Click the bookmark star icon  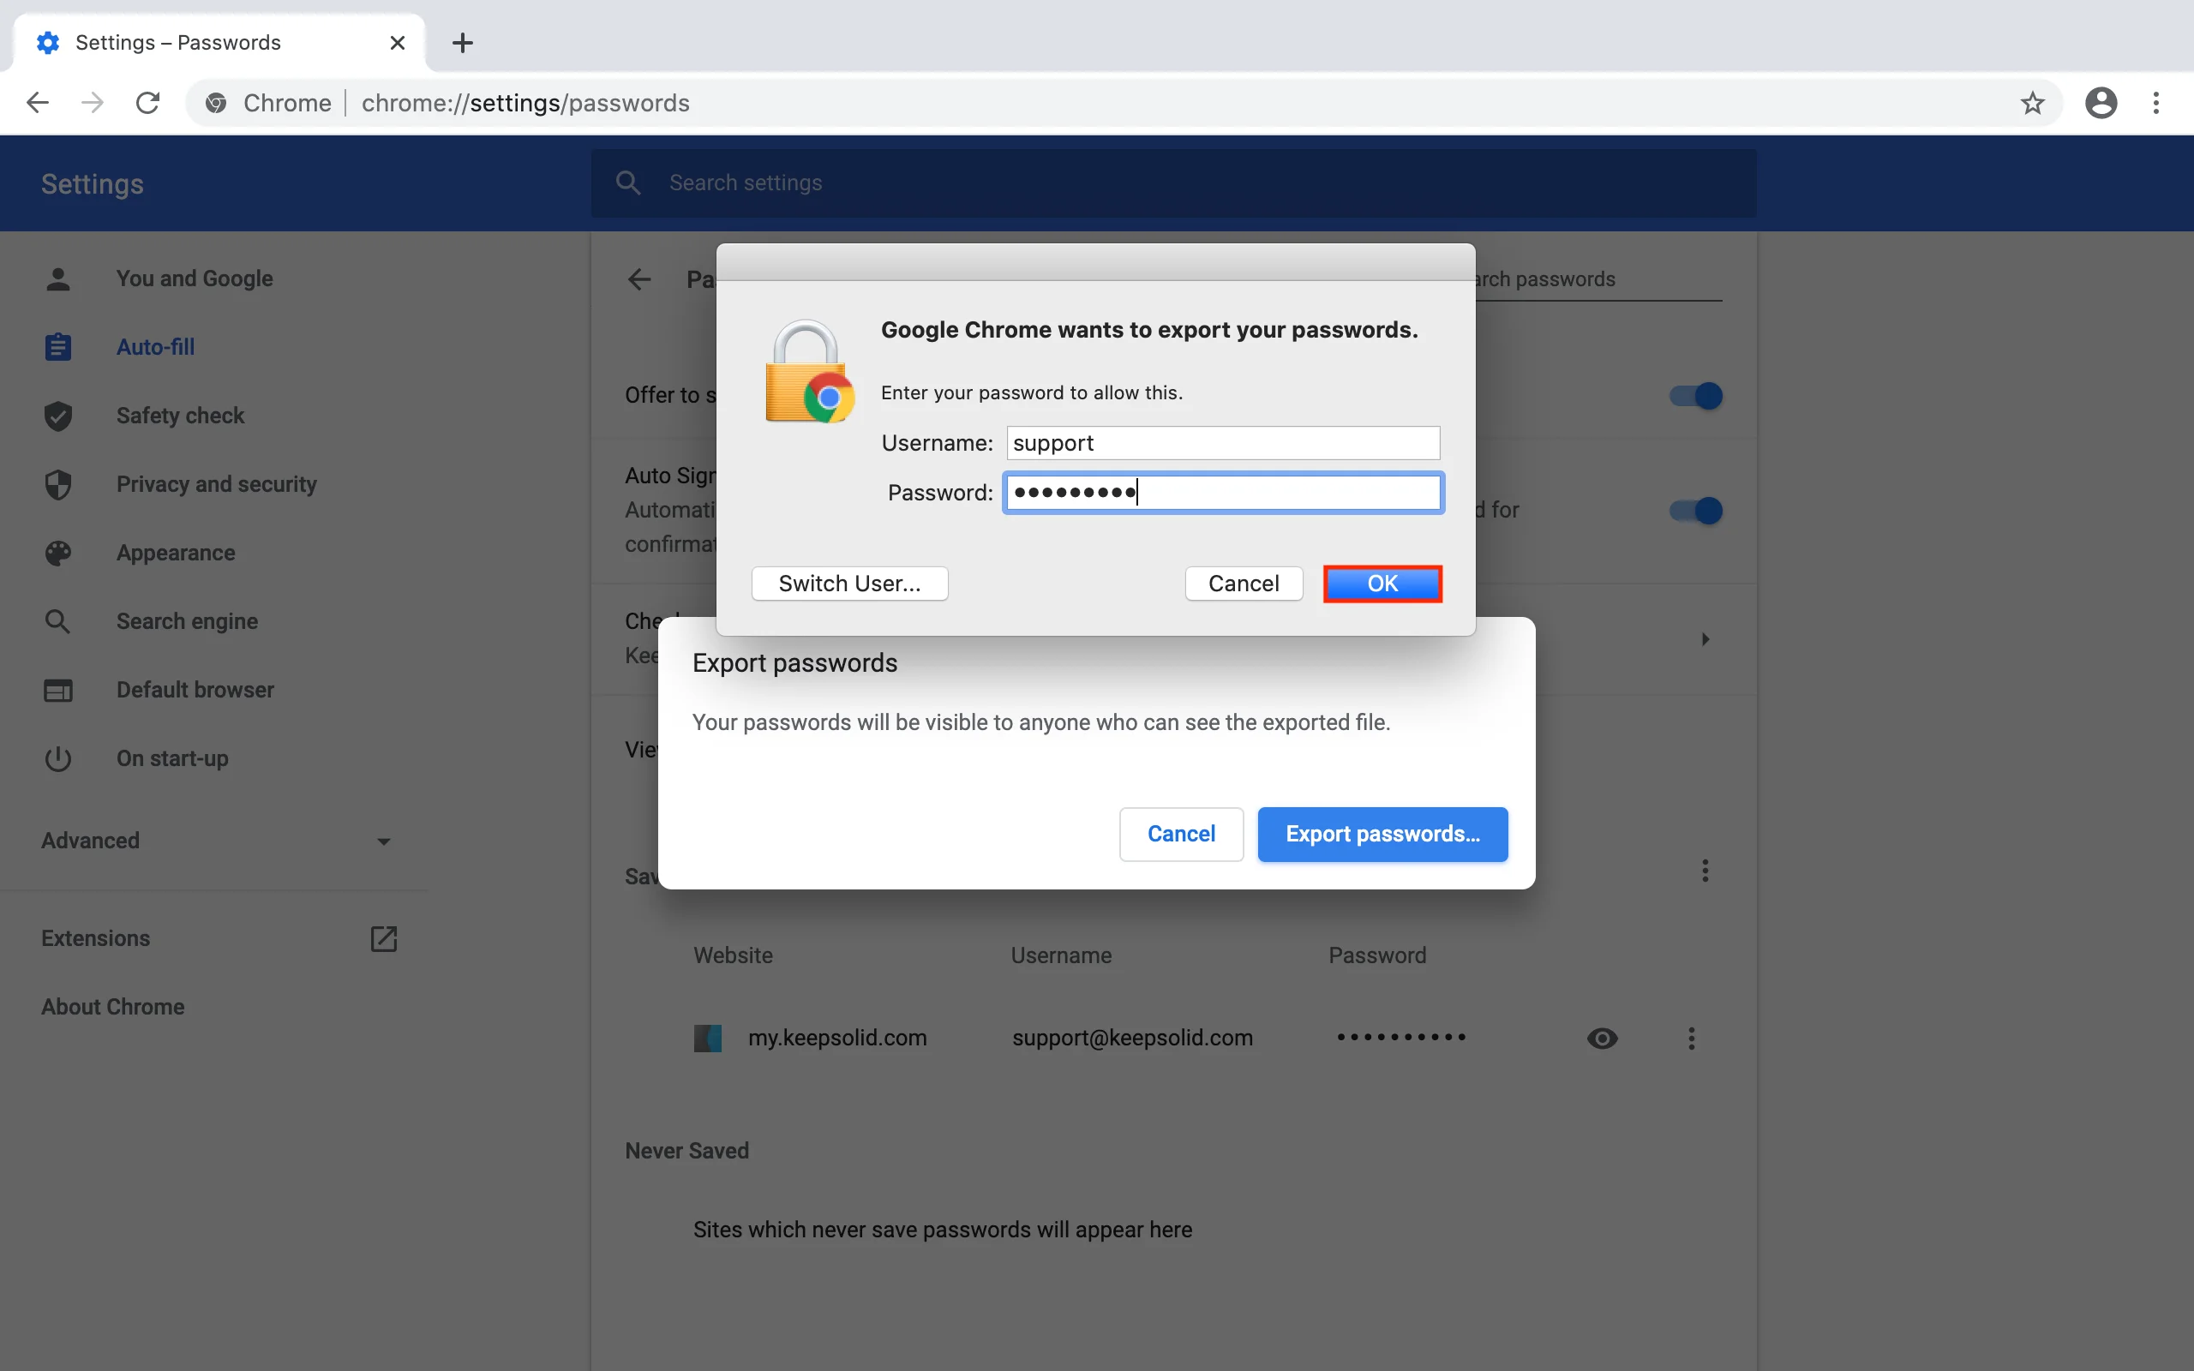pos(2032,104)
